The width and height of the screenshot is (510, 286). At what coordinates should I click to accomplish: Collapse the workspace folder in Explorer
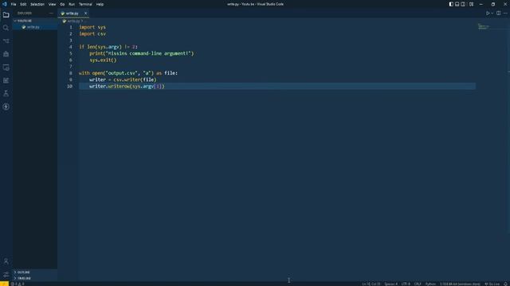35,21
